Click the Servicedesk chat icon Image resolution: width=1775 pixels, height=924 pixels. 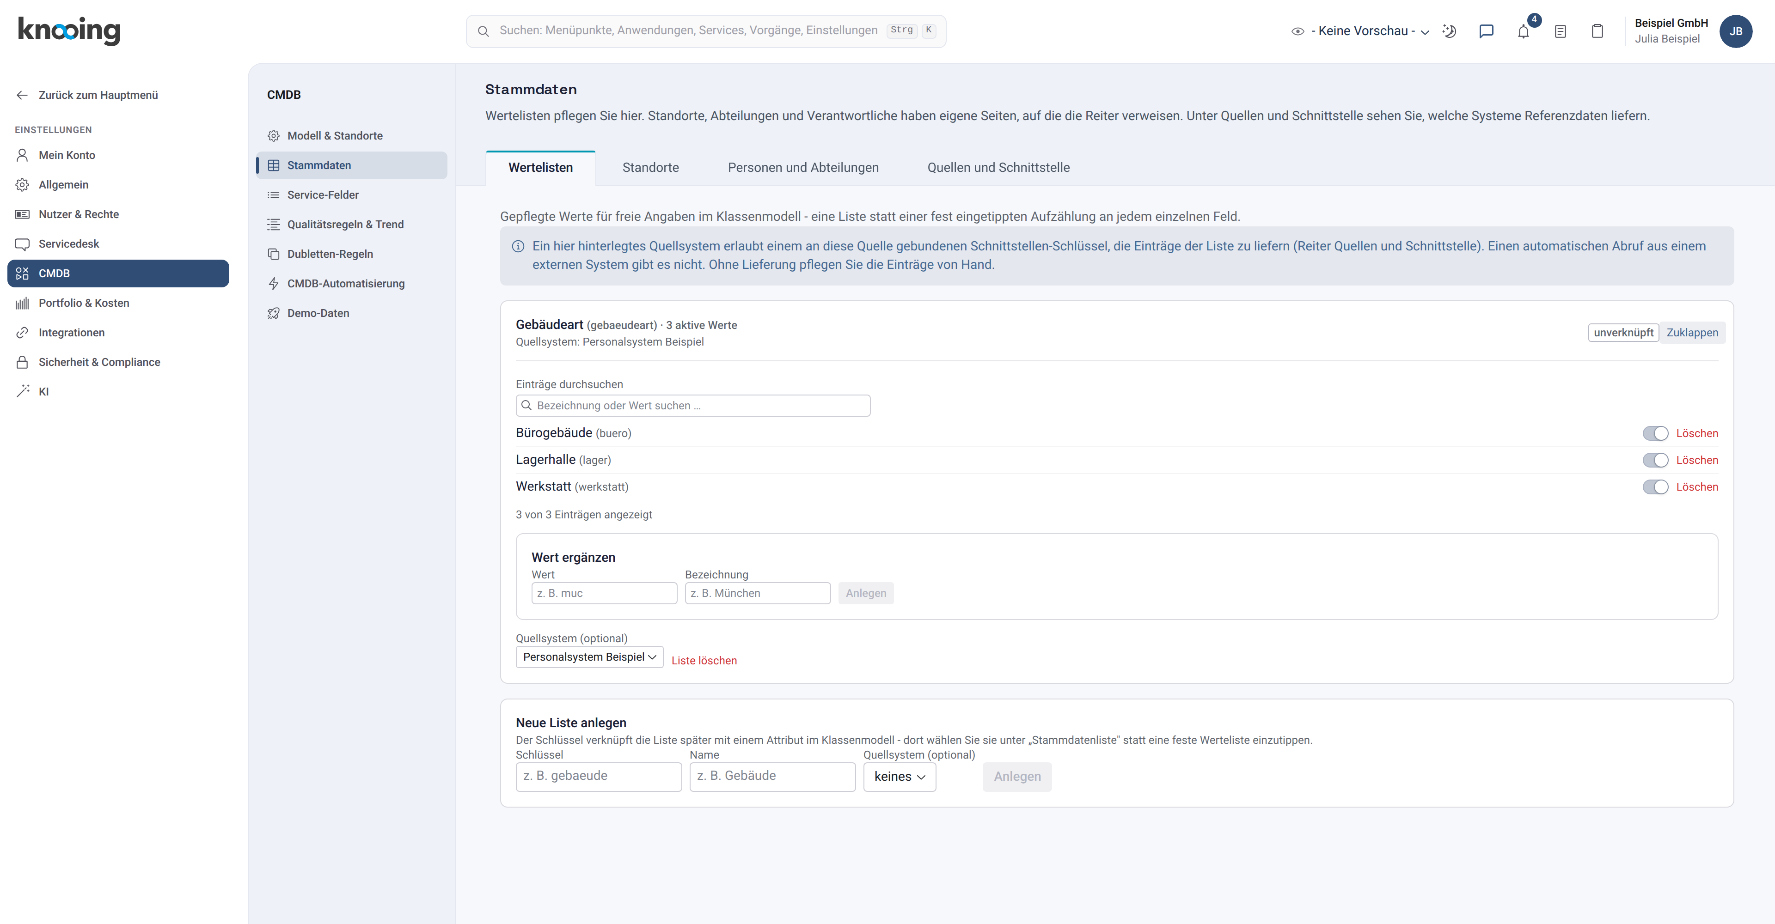coord(22,244)
